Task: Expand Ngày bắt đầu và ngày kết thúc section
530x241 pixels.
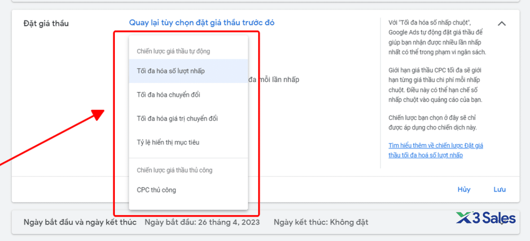Action: (x=265, y=222)
